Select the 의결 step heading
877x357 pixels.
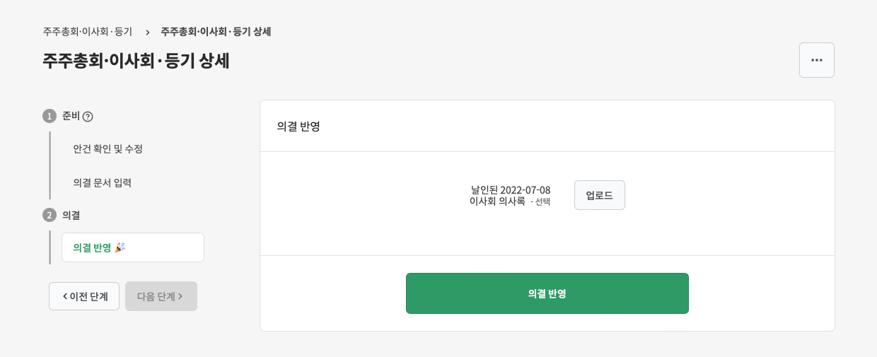click(x=71, y=215)
